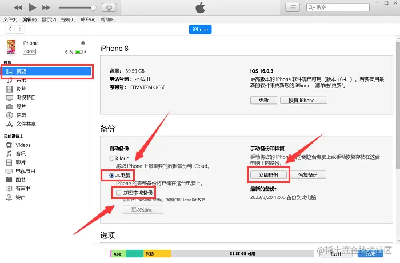Click the 其他 segment of storage bar
Image resolution: width=400 pixels, height=263 pixels.
[x=157, y=253]
